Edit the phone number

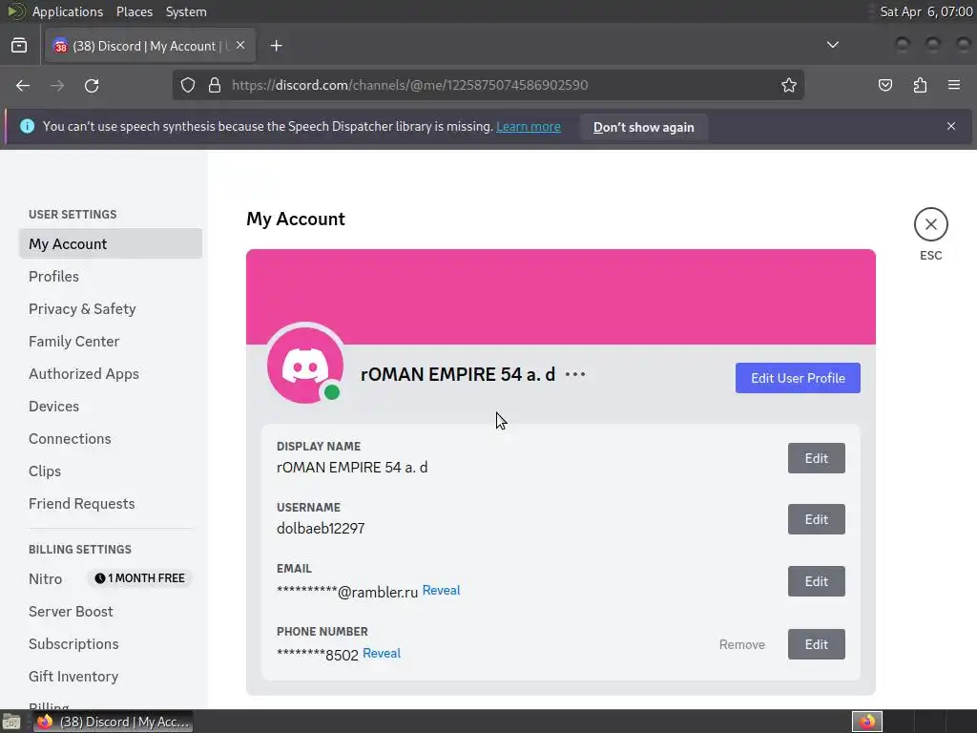817,644
